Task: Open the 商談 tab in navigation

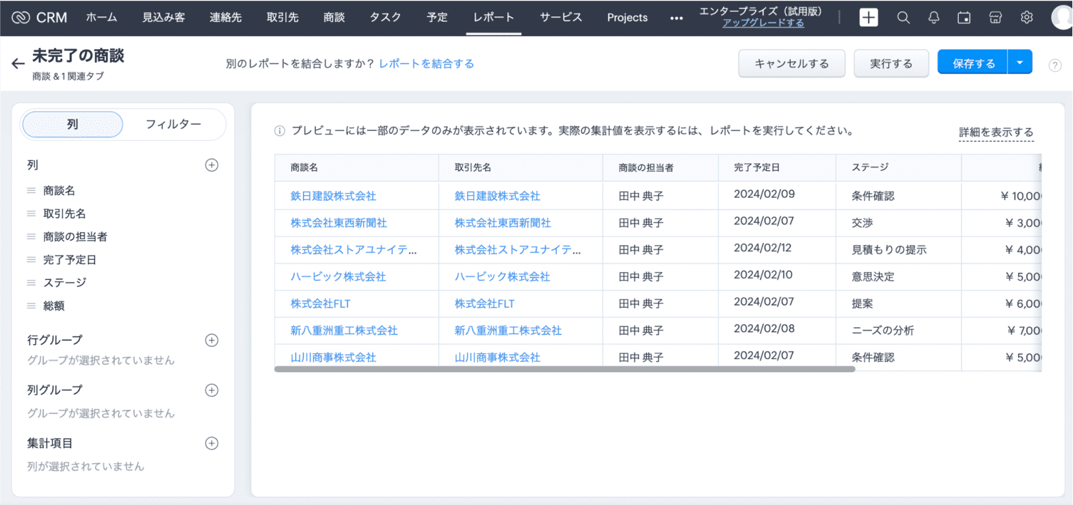Action: (334, 18)
